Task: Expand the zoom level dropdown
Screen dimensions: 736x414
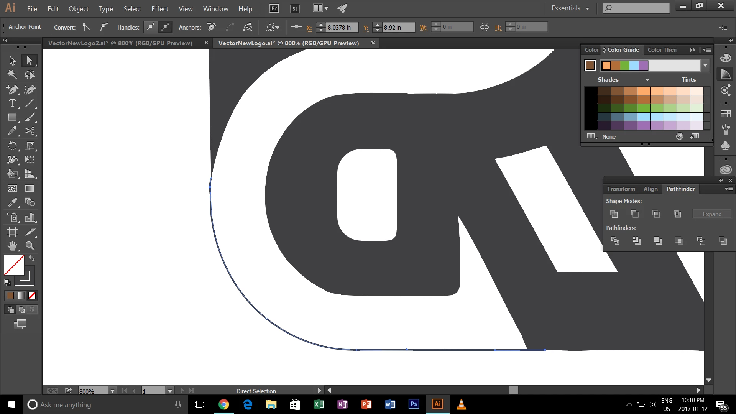Action: click(x=112, y=391)
